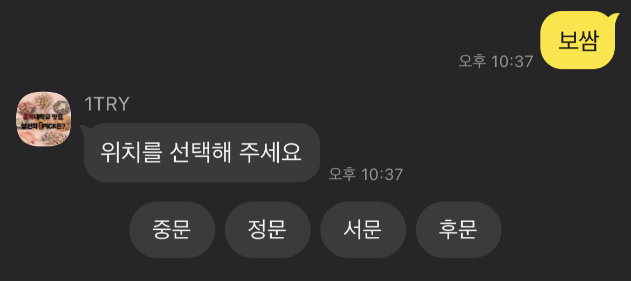This screenshot has width=631, height=281.
Task: Click the 오후 10:37 time under the 보쌈 bubble
Action: (x=496, y=61)
